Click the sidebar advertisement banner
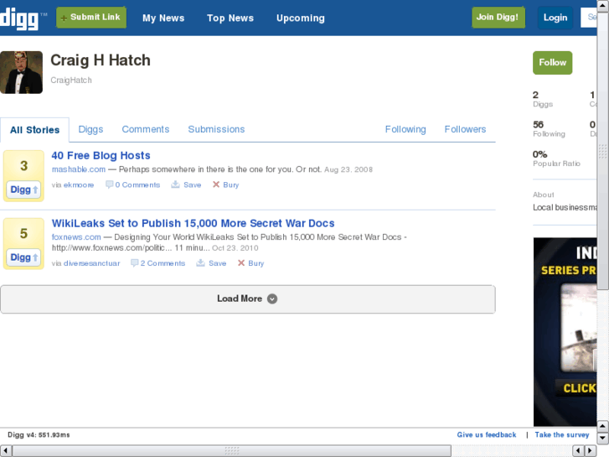The image size is (609, 457). [565, 332]
